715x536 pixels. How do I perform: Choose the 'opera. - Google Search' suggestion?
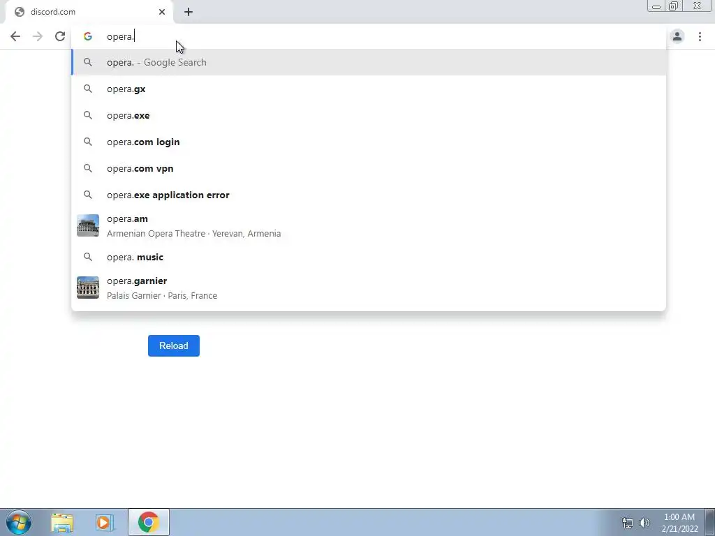pyautogui.click(x=369, y=62)
